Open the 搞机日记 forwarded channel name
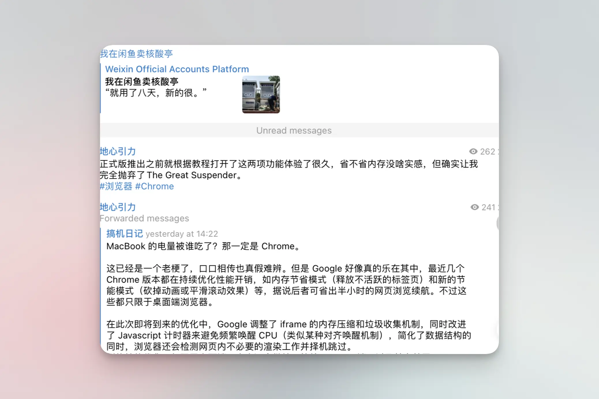The height and width of the screenshot is (399, 599). coord(124,234)
